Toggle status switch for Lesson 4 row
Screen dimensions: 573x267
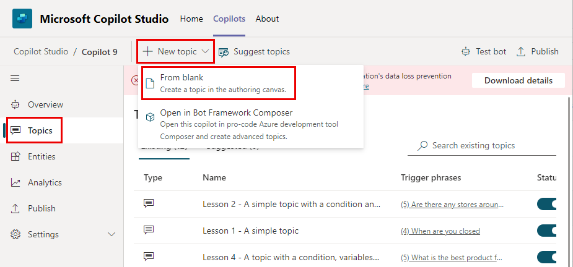pos(547,258)
